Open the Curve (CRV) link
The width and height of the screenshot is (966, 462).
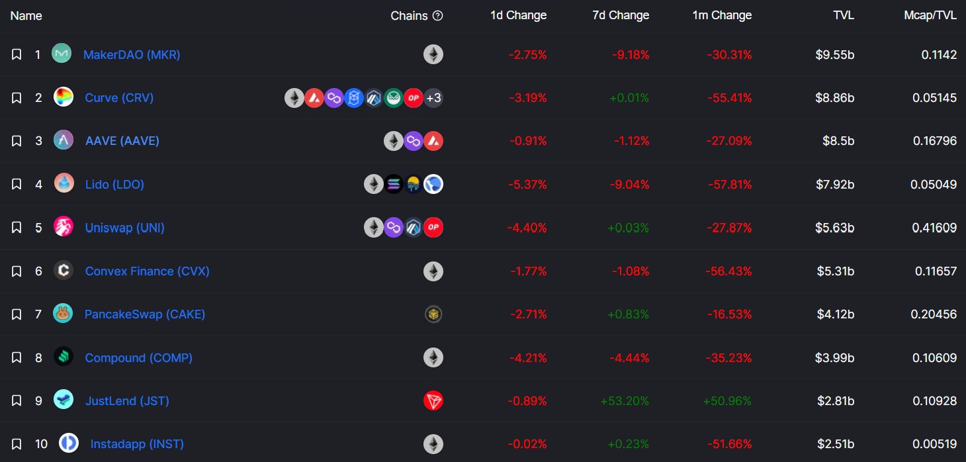click(x=119, y=98)
